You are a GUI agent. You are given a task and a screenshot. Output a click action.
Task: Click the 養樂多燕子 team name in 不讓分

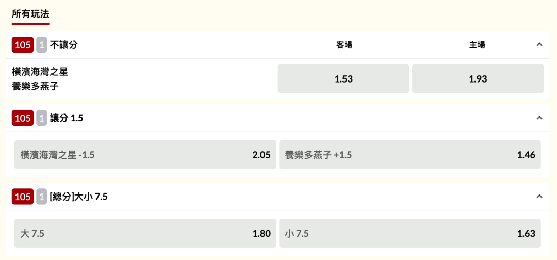click(35, 86)
